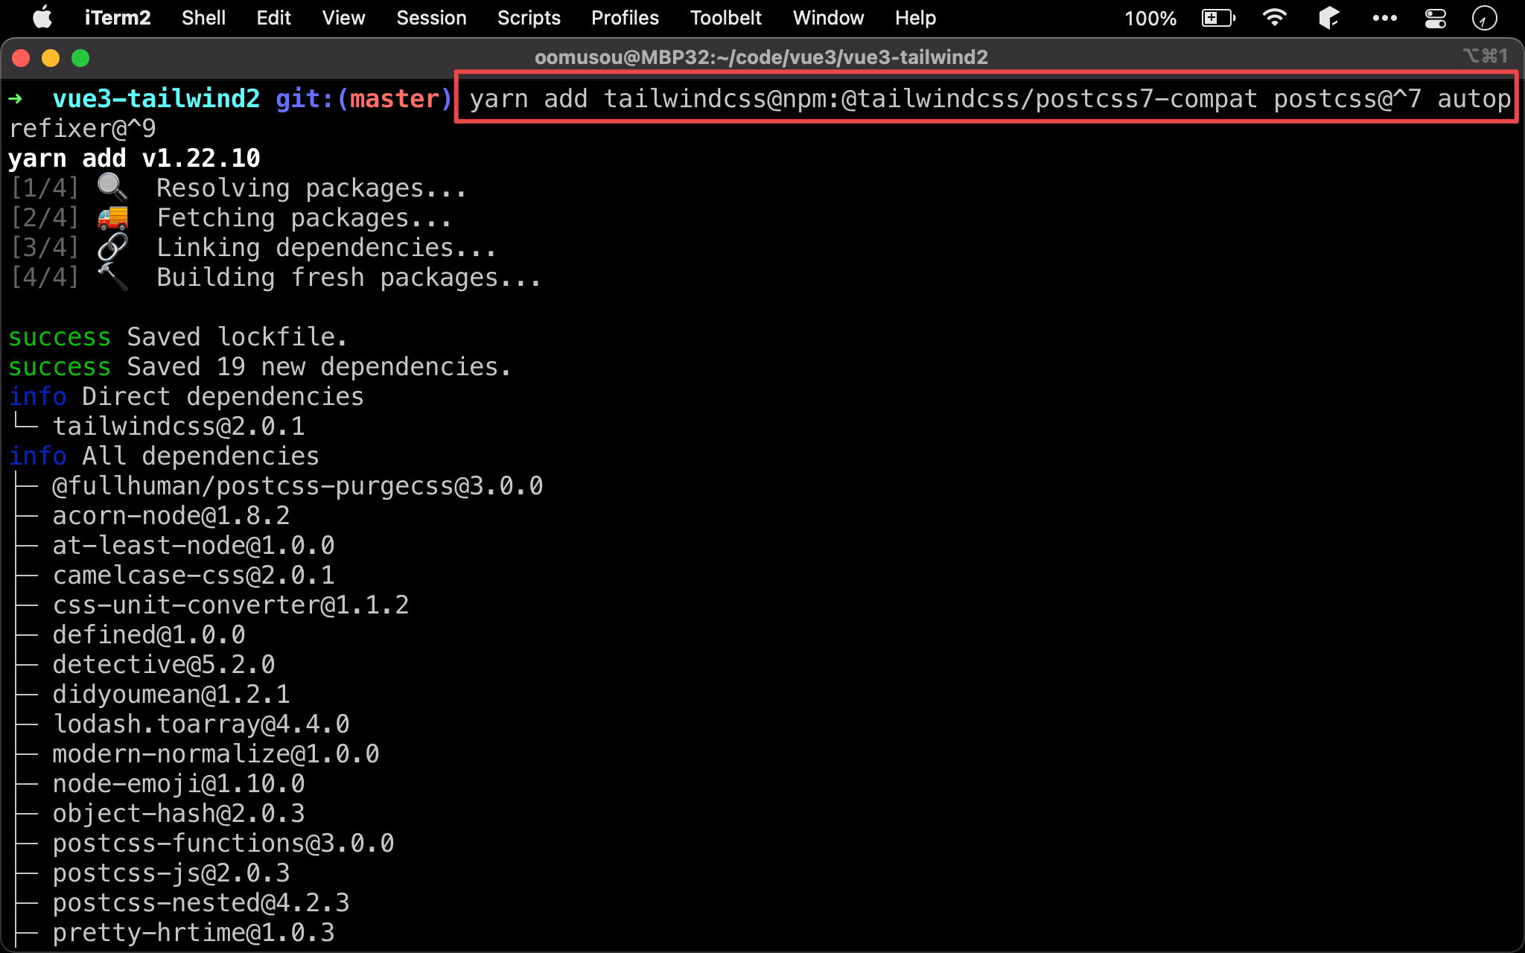Click the link emoji on Linking line
1525x953 pixels.
pos(112,247)
